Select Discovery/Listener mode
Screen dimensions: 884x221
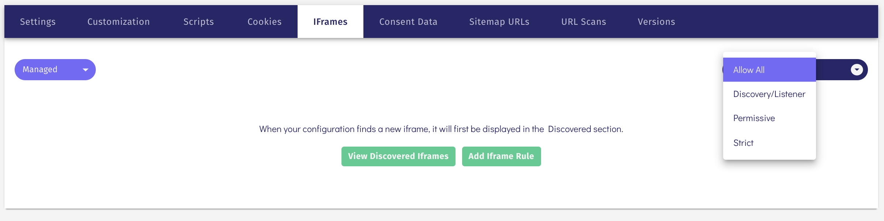[769, 94]
